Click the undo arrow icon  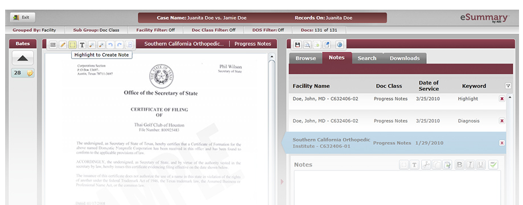(110, 45)
